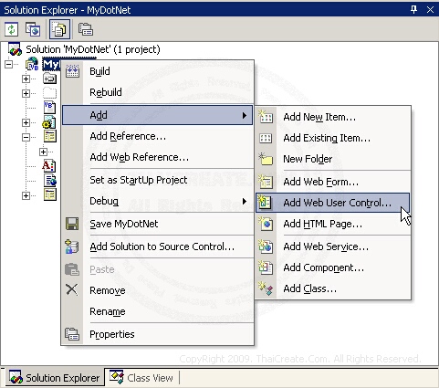Viewport: 439px width, 388px height.
Task: Select the globe HTML page file icon
Action: click(50, 181)
